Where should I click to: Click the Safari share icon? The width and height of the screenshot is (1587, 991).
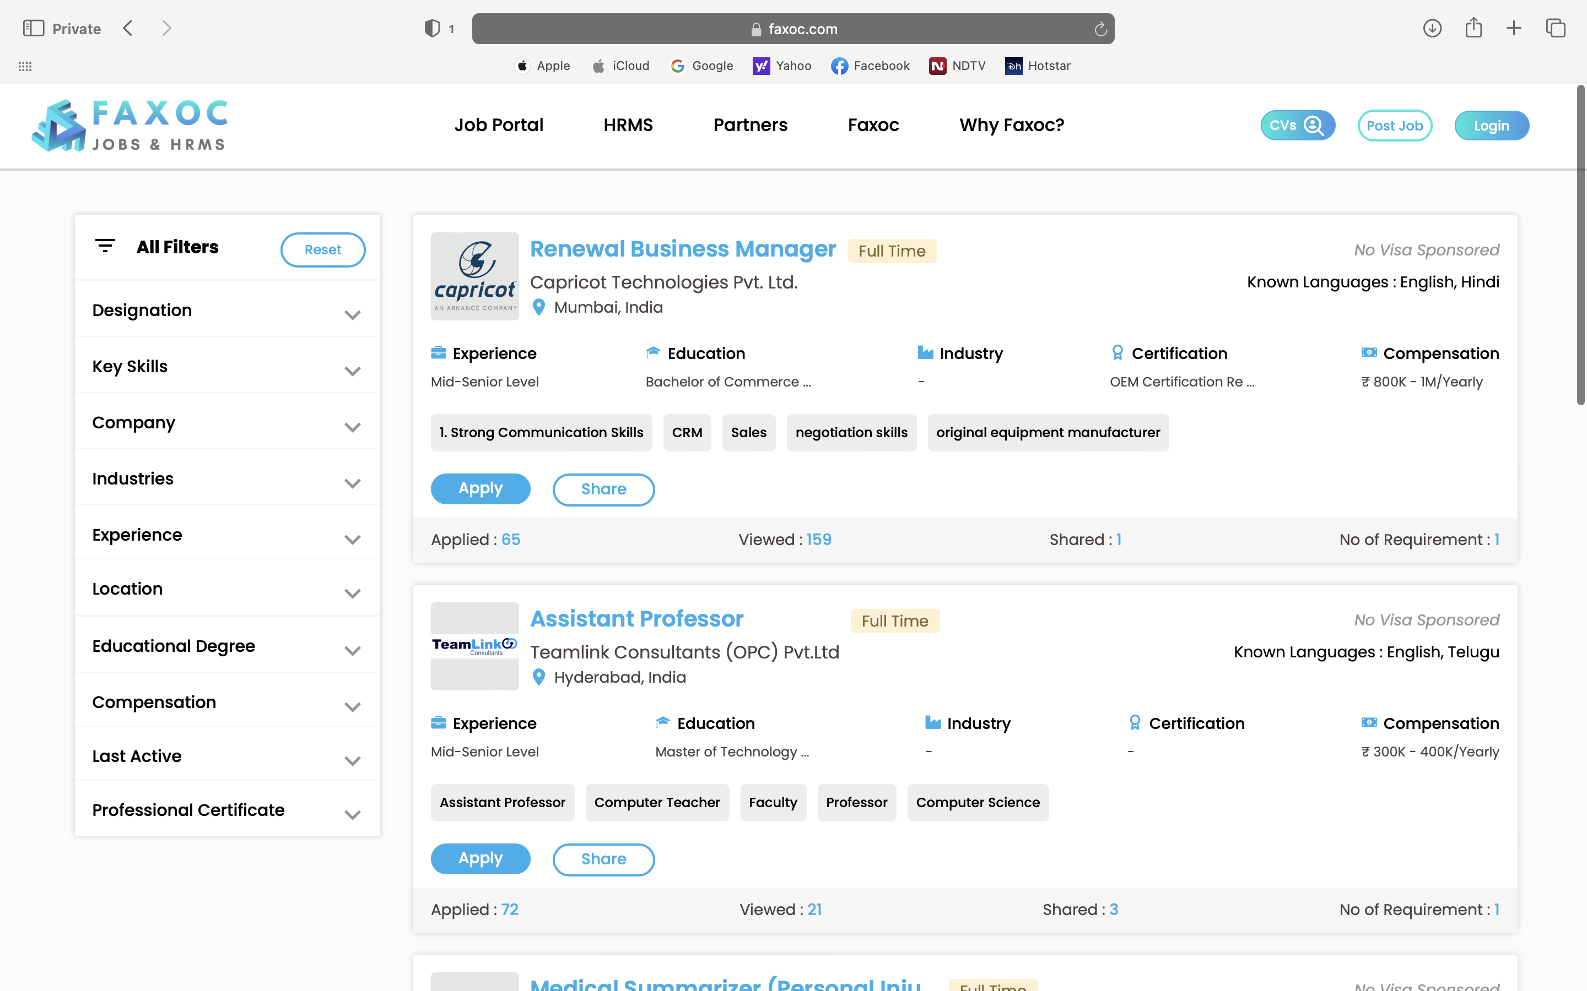tap(1473, 28)
